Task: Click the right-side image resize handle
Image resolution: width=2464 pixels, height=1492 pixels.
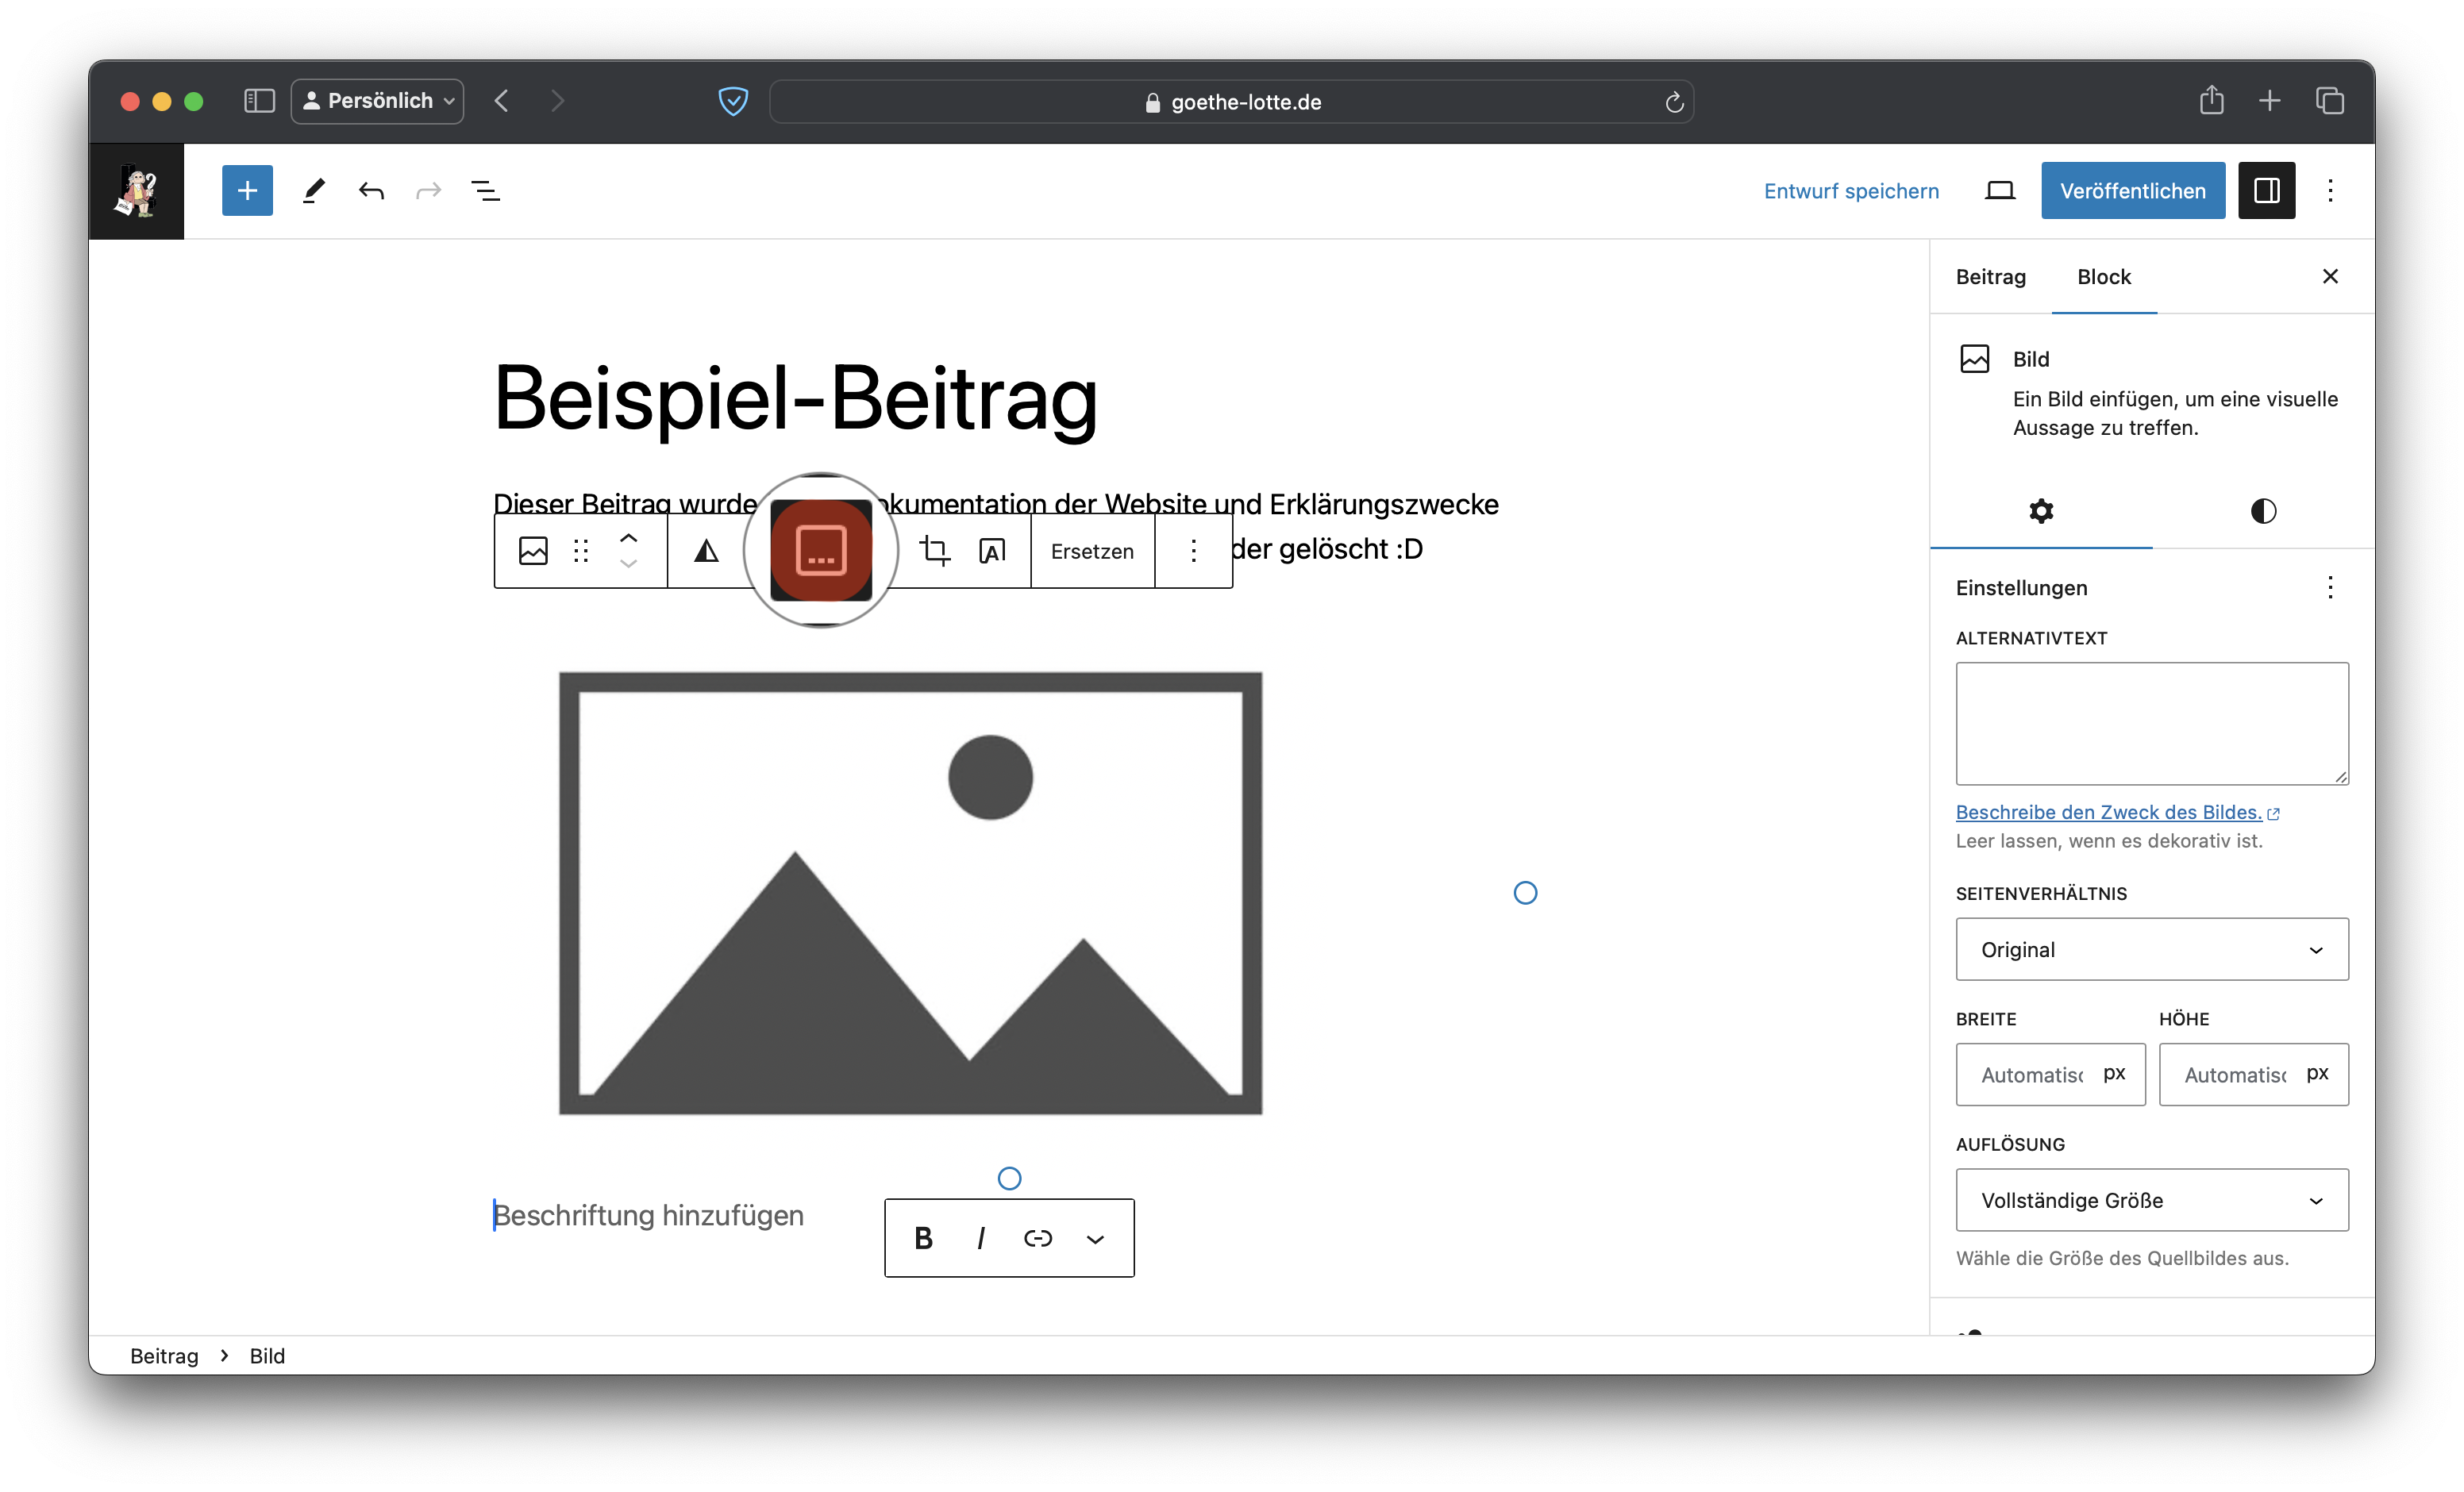Action: click(1524, 892)
